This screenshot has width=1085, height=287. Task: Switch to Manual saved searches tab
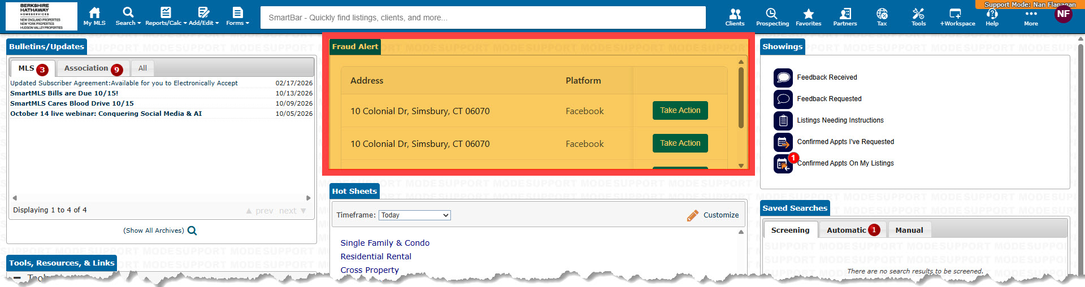point(909,230)
